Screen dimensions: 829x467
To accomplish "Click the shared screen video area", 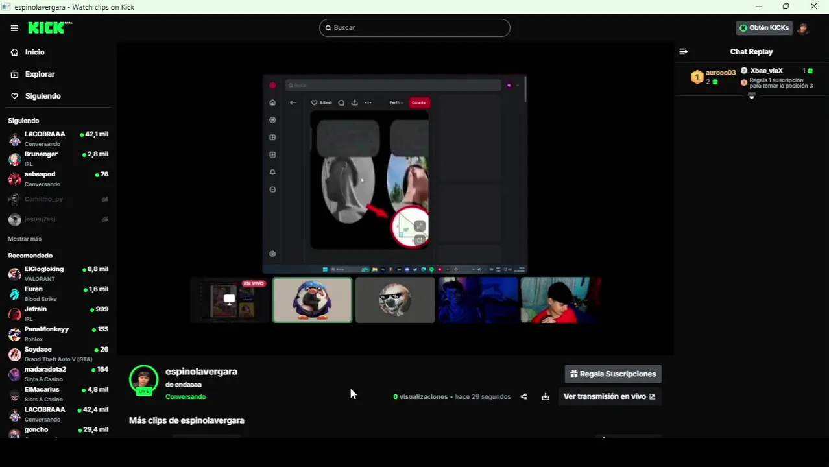I will click(x=395, y=174).
